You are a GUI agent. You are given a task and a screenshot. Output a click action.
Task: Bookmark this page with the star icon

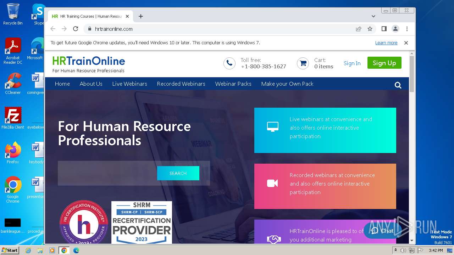click(x=370, y=29)
